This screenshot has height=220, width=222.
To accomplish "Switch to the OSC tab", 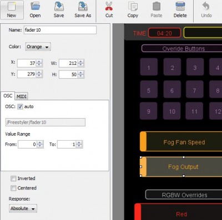I will pyautogui.click(x=8, y=96).
